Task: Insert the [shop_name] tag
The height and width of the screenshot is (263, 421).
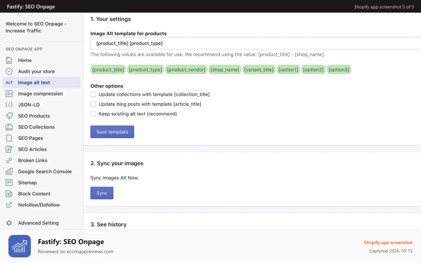Action: (225, 70)
